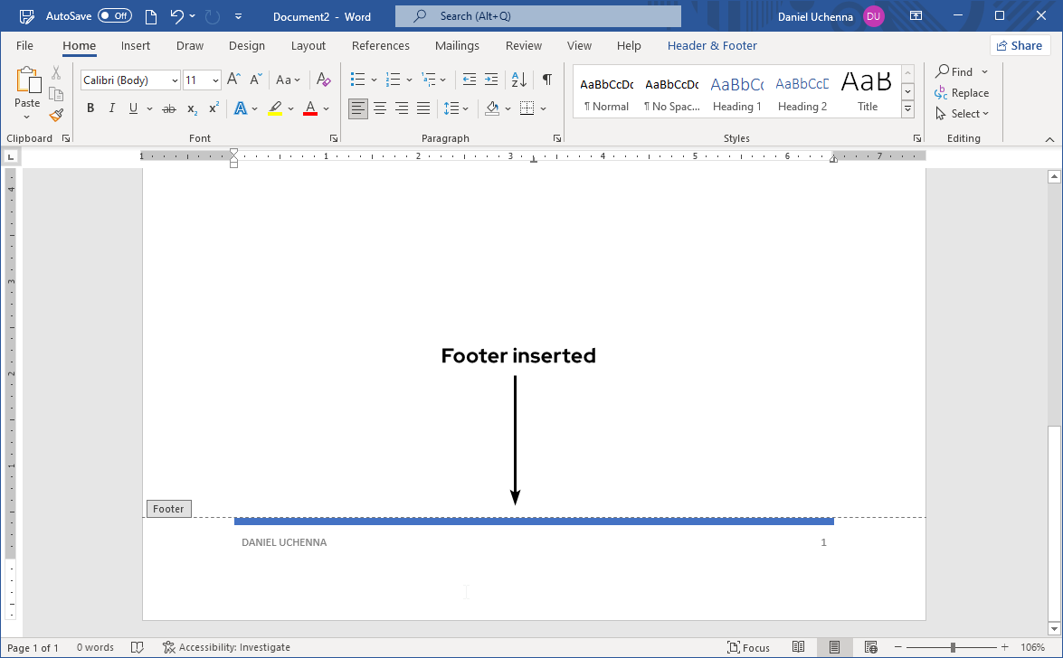Click the superscript icon
The height and width of the screenshot is (658, 1063).
(213, 108)
